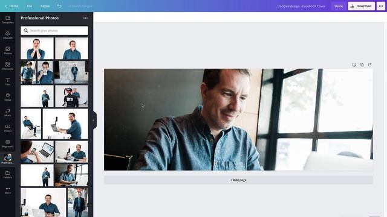Image resolution: width=387 pixels, height=217 pixels.
Task: Select thumbnail of man by window with laptop
Action: [x=71, y=175]
